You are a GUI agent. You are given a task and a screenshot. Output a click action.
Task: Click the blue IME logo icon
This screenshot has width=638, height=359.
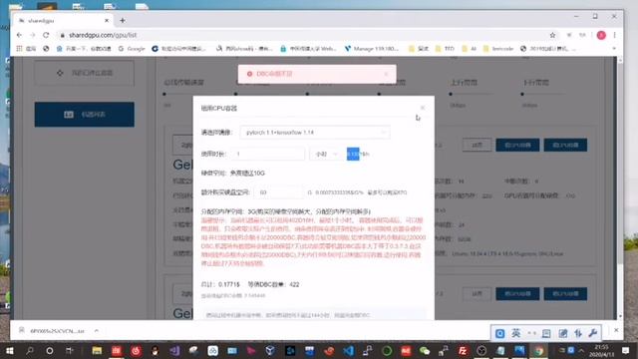(x=500, y=334)
